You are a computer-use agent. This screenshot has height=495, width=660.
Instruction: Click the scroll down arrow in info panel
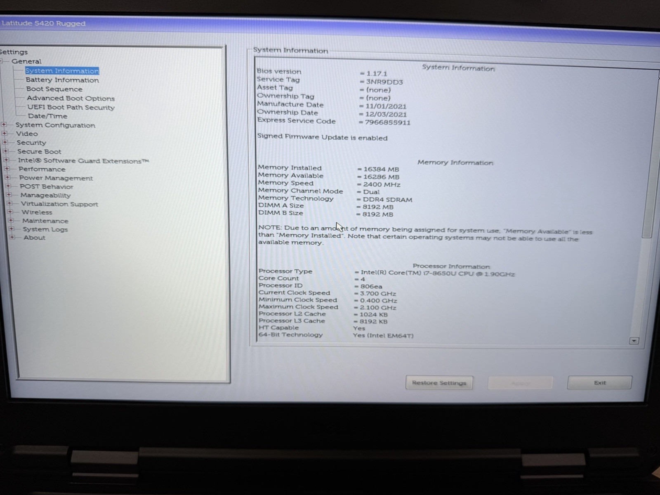tap(634, 341)
